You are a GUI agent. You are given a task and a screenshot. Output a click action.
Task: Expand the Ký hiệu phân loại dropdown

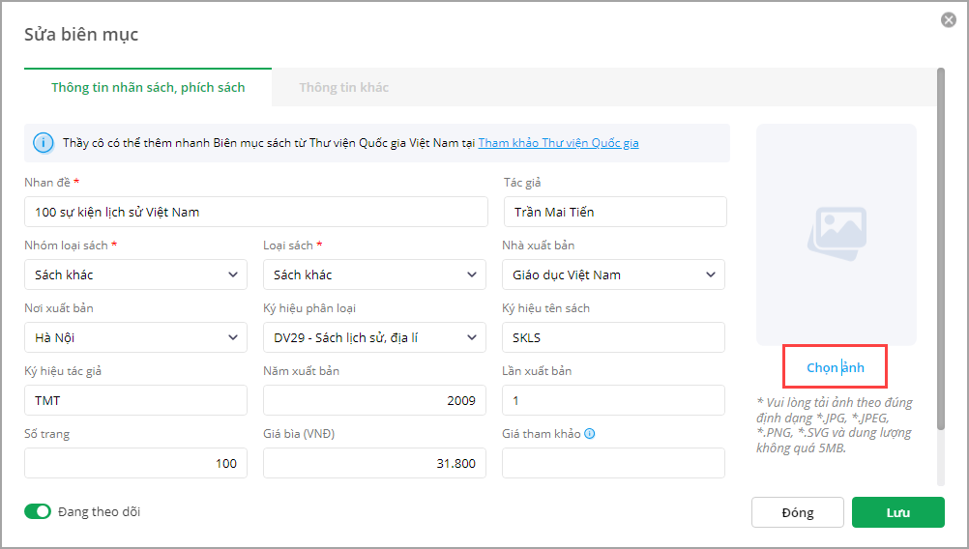(374, 337)
